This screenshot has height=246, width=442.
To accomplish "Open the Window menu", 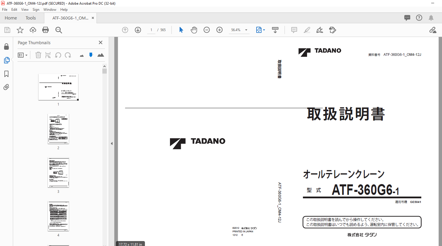I will tap(50, 10).
